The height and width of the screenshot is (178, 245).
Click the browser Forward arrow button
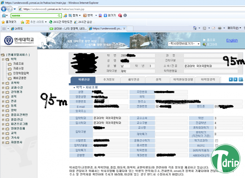pyautogui.click(x=10, y=9)
